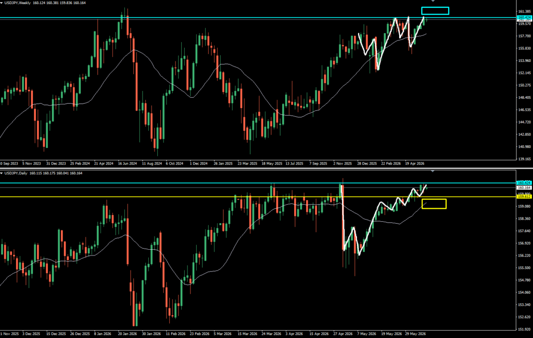This screenshot has height=338, width=533.
Task: Click the 155.500 price axis value
Action: click(525, 268)
